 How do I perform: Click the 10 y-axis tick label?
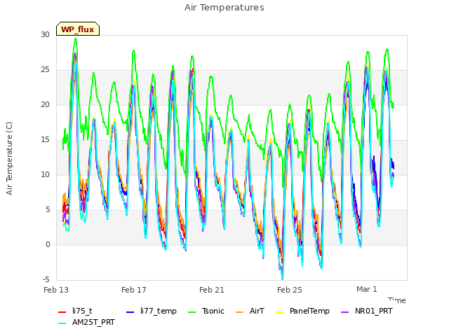45,175
